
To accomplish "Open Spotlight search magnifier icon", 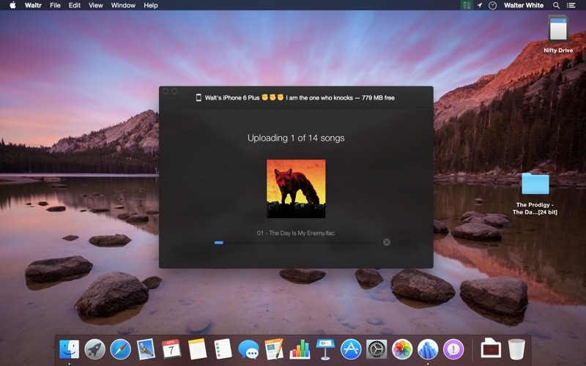I will pyautogui.click(x=556, y=5).
